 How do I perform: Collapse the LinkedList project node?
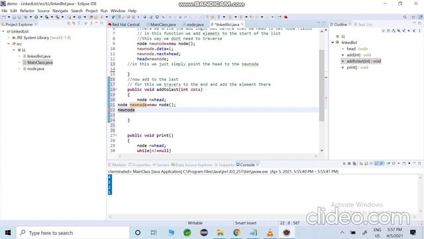coord(3,31)
